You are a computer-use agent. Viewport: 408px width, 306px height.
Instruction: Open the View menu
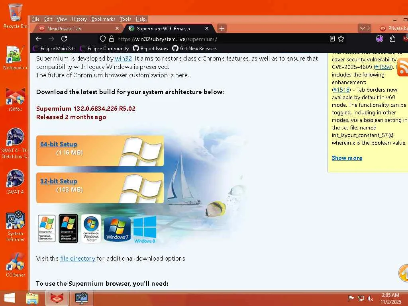pos(62,19)
